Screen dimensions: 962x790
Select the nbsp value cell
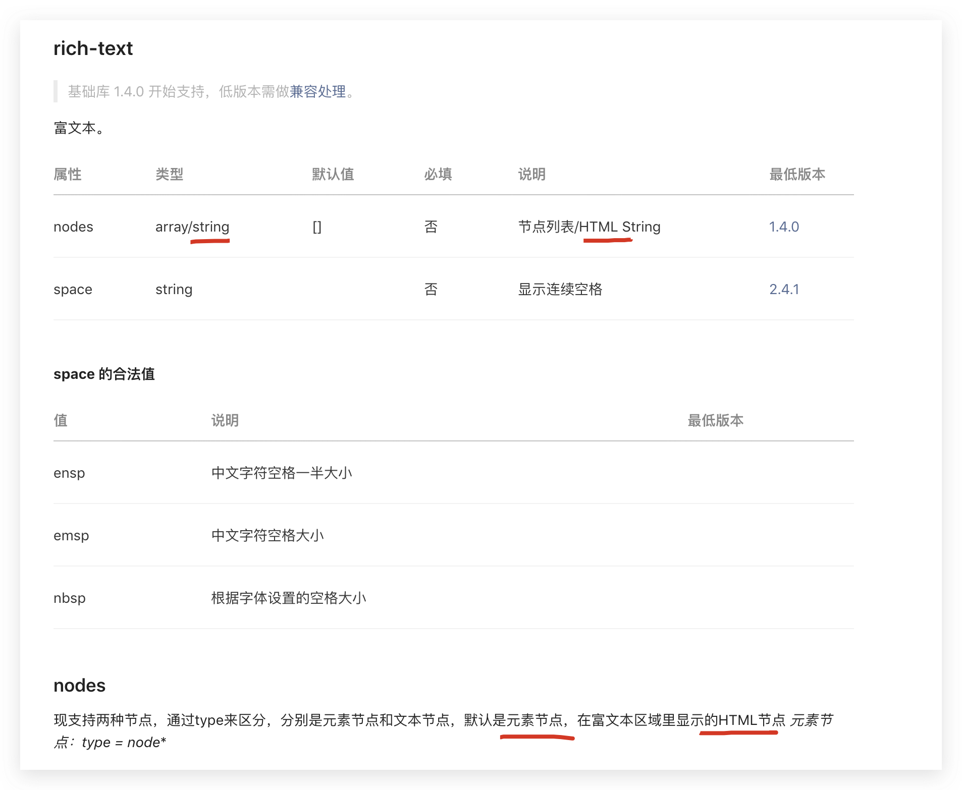tap(70, 598)
